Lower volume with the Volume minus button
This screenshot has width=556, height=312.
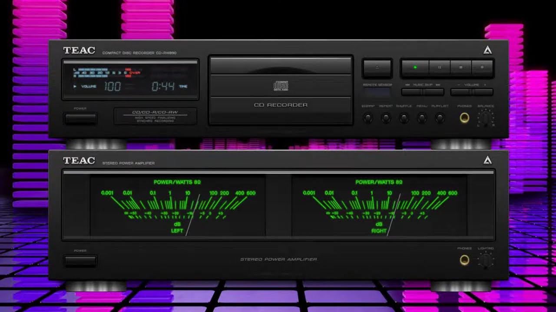(461, 92)
